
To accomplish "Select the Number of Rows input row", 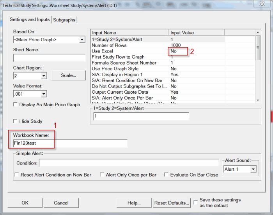I will tap(158, 45).
